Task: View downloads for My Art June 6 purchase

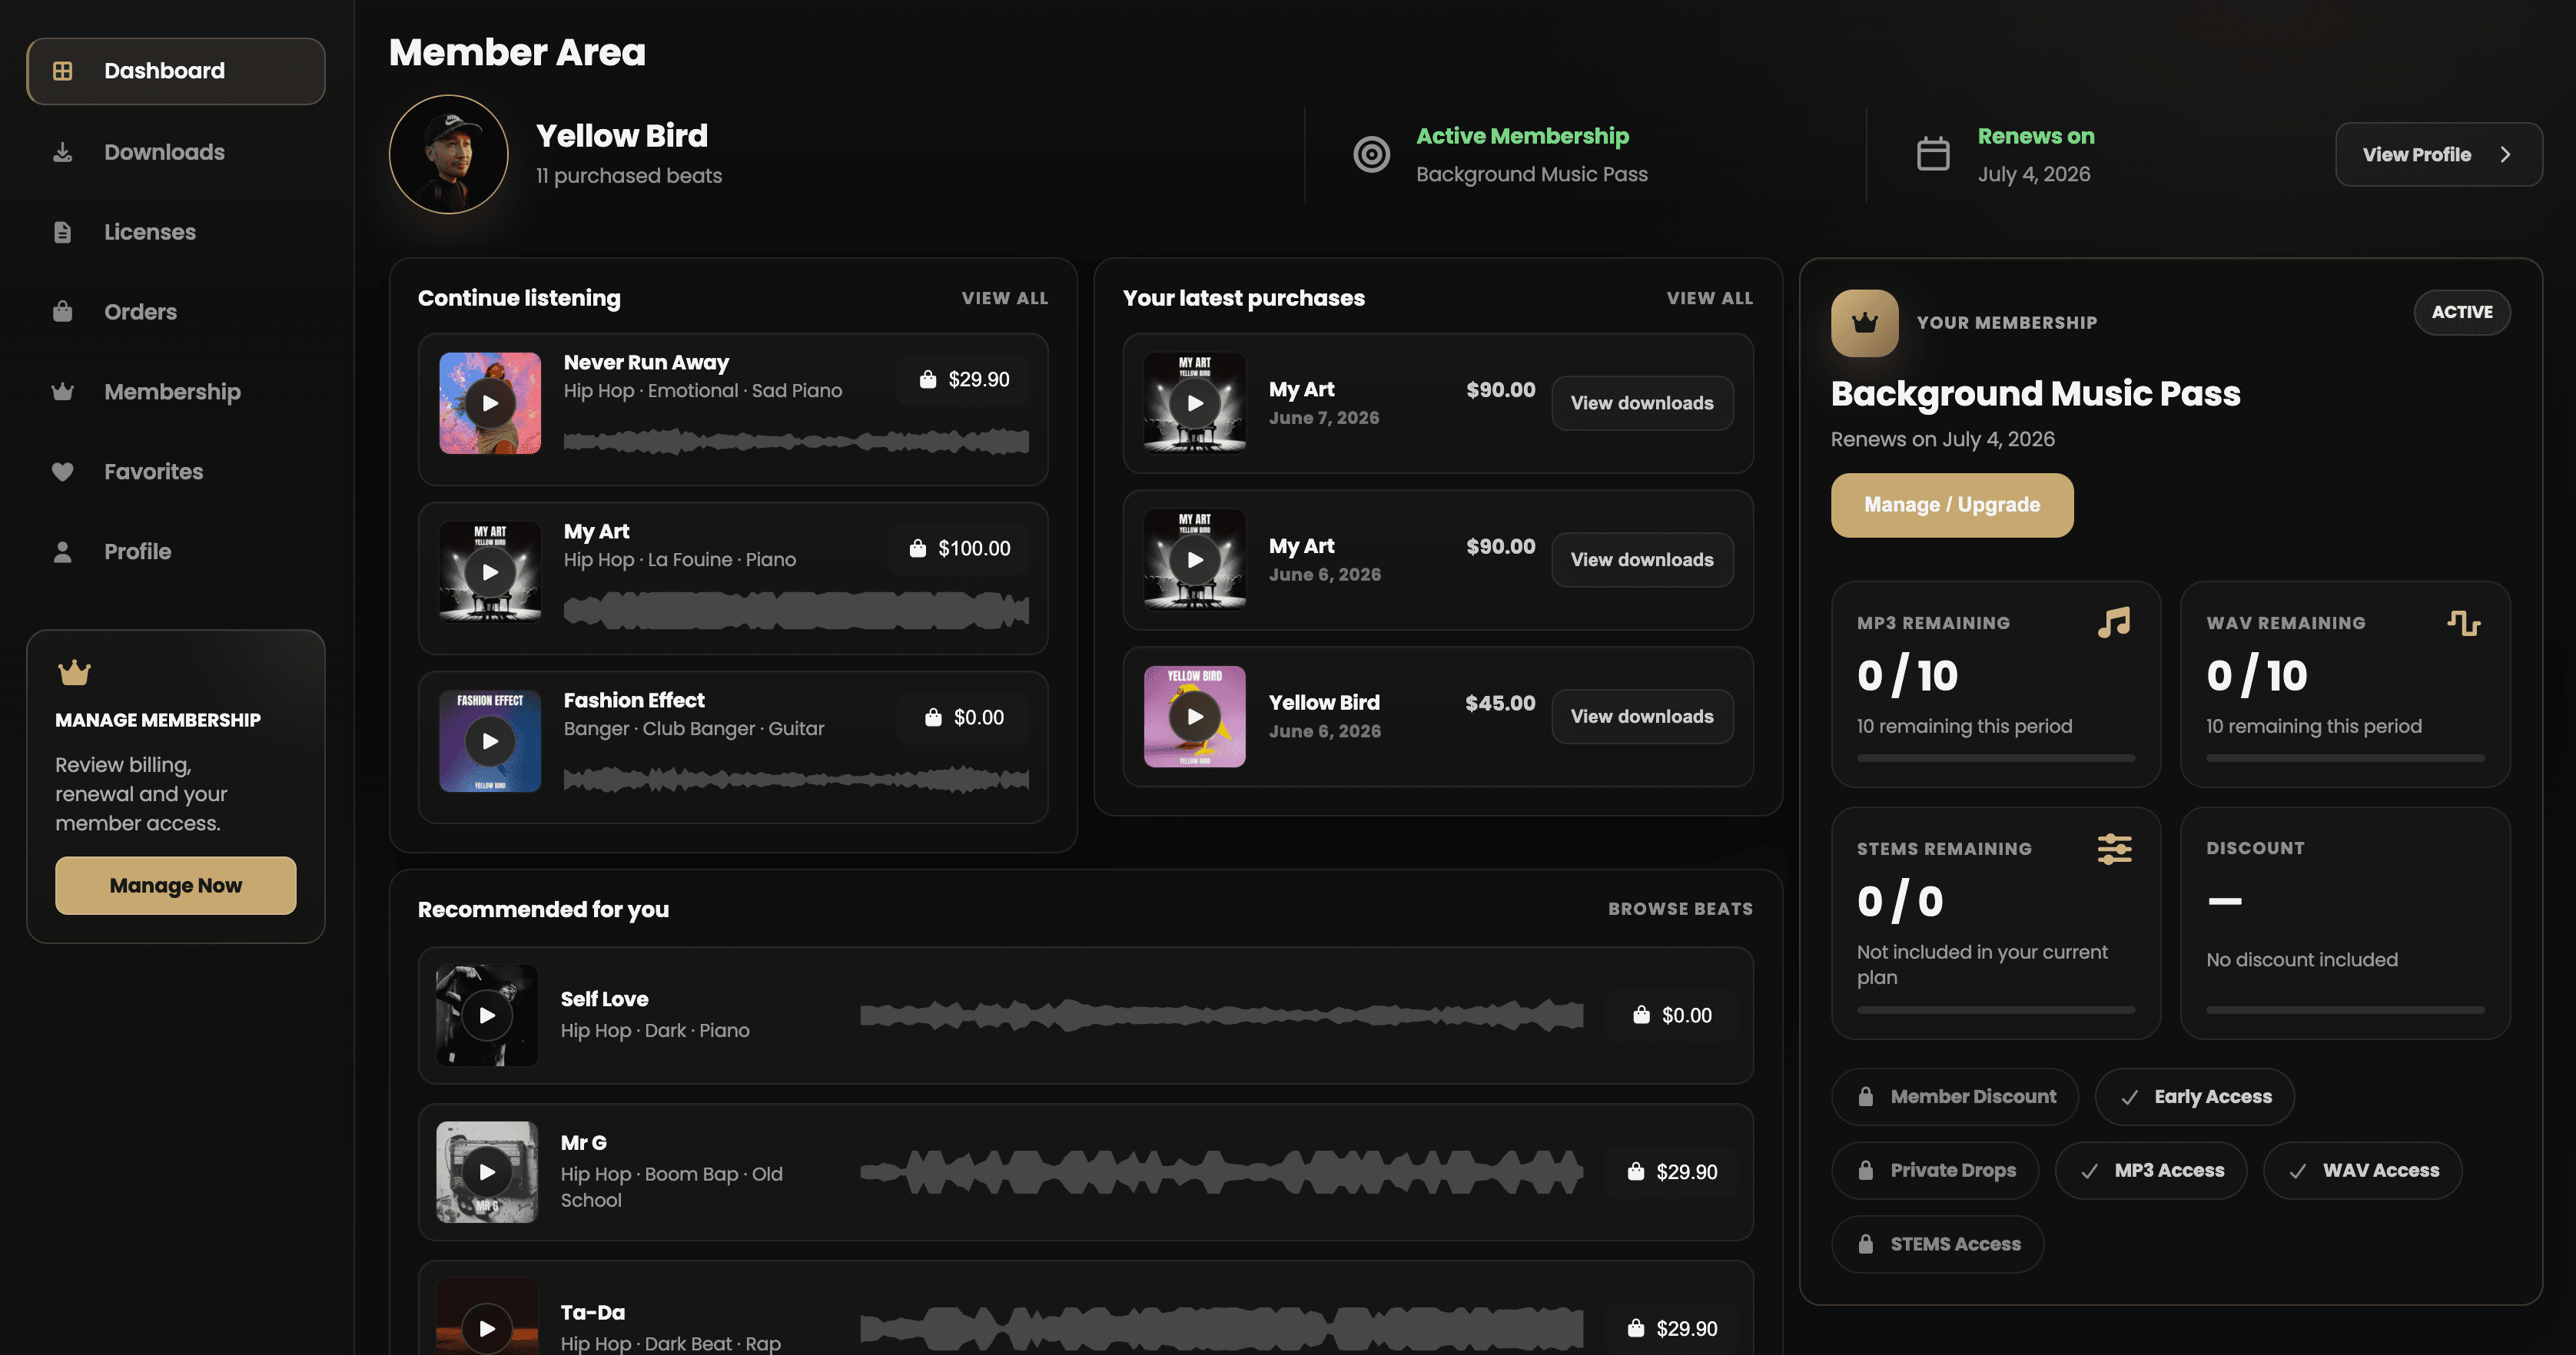Action: 1642,561
